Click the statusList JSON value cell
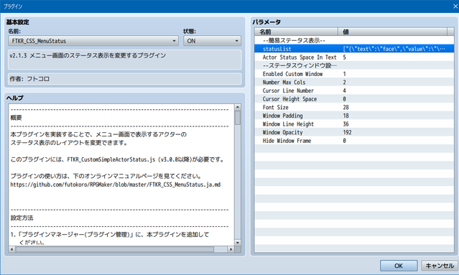The height and width of the screenshot is (275, 459). click(394, 49)
